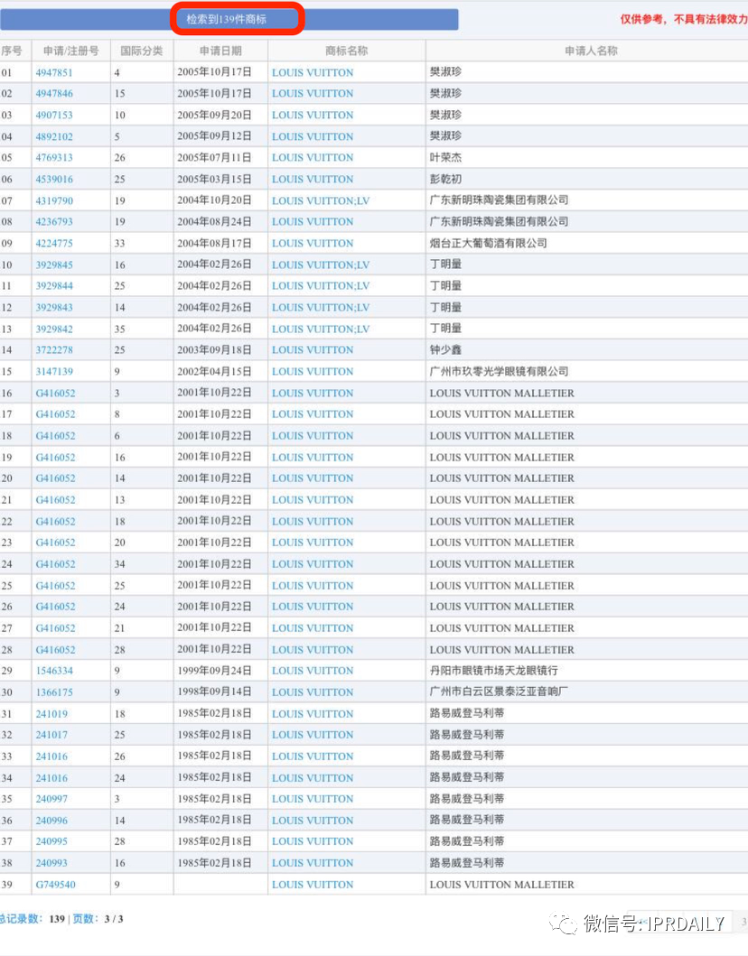
Task: Click the red 仅供参考 disclaimer notice
Action: 684,20
